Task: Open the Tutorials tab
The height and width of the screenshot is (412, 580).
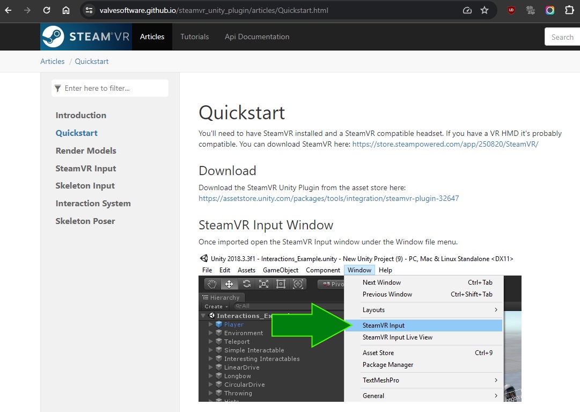Action: click(194, 37)
